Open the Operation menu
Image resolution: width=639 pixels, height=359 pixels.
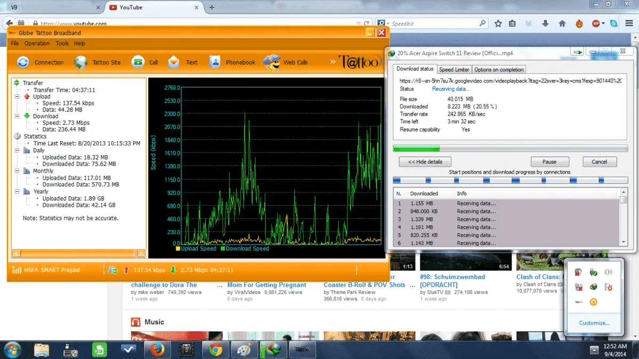[x=37, y=43]
